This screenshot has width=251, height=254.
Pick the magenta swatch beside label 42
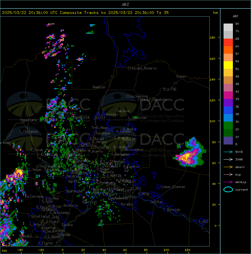click(228, 95)
